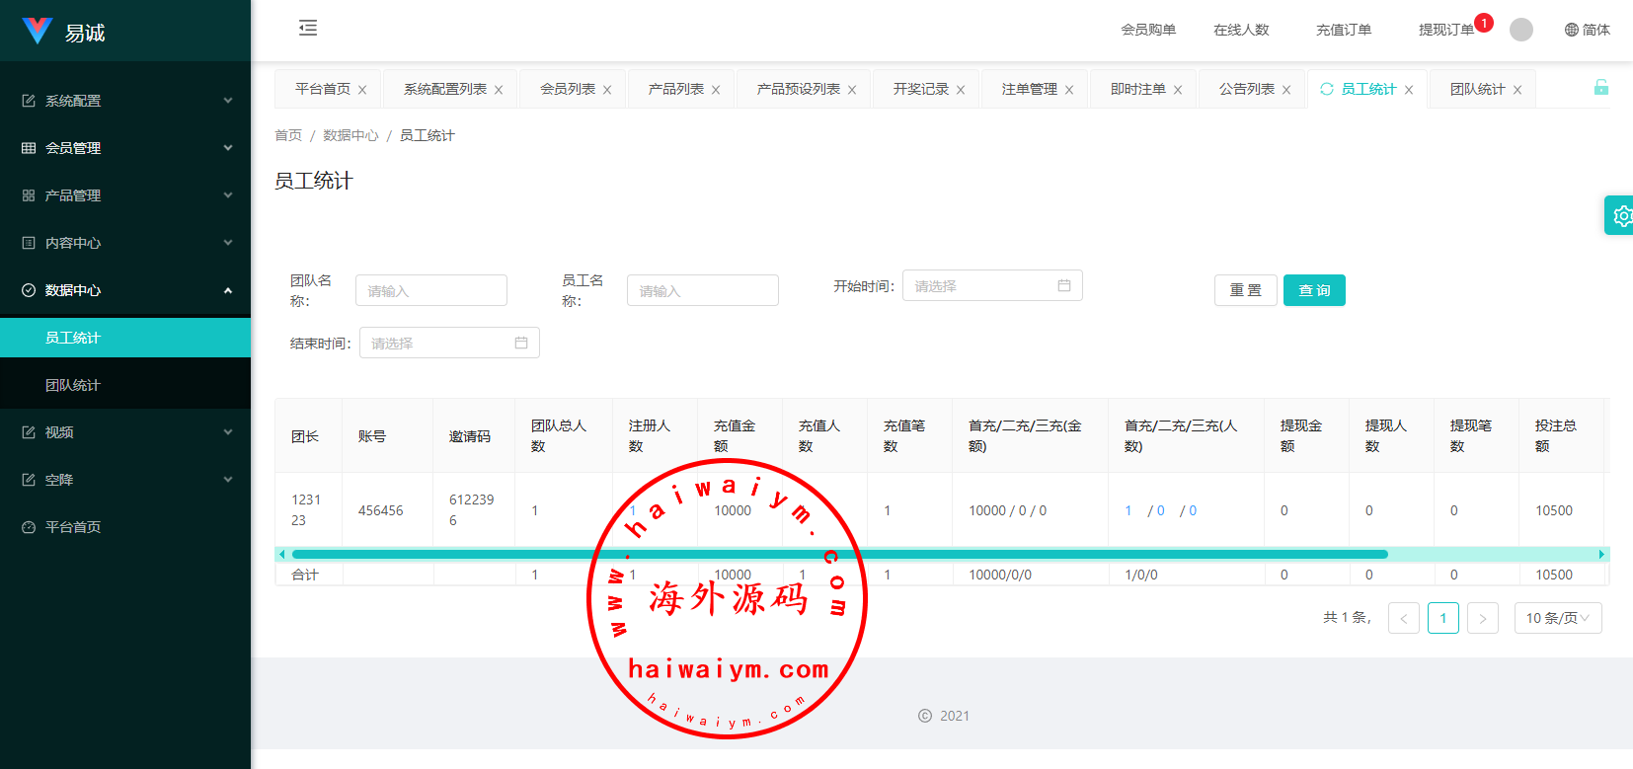The image size is (1633, 769).
Task: Click the green lock icon beside tabs
Action: (1600, 88)
